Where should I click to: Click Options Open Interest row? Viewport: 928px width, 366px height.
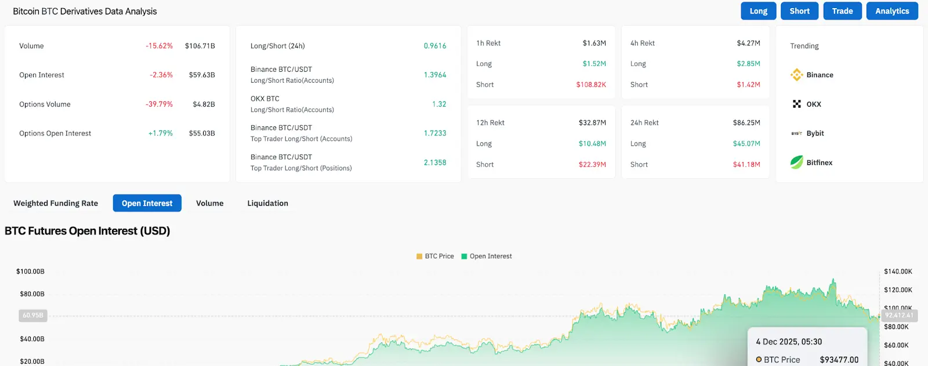117,133
